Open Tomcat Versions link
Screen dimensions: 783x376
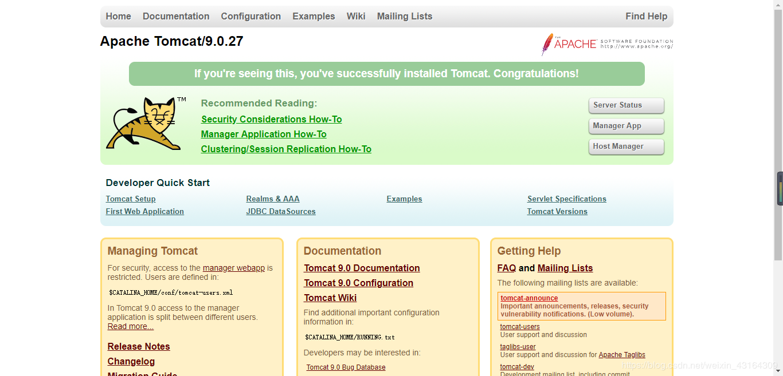coord(557,211)
